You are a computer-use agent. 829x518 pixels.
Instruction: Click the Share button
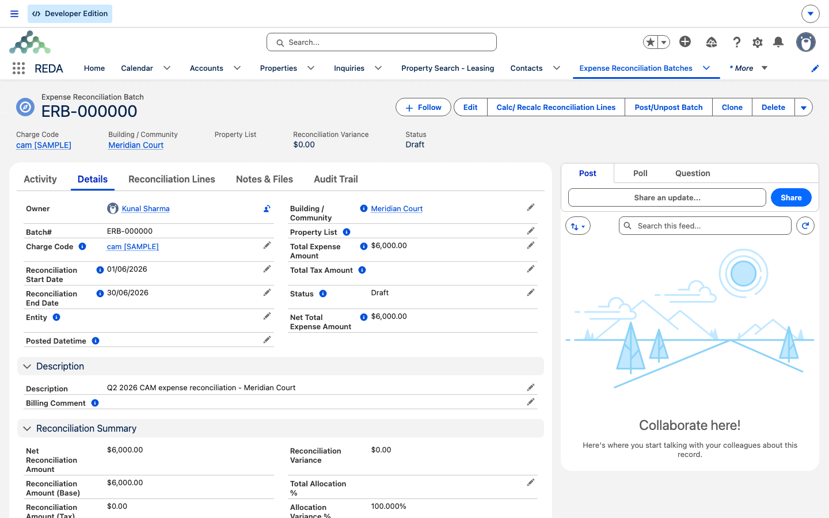(791, 197)
